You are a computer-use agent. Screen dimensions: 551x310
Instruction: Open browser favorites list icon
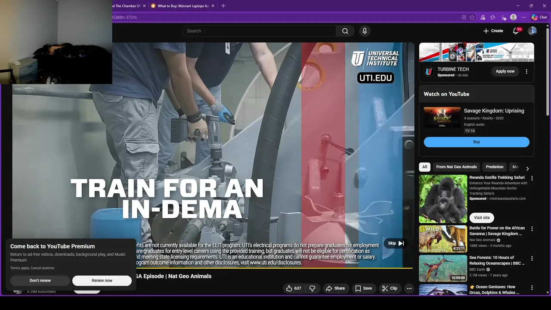click(x=492, y=17)
